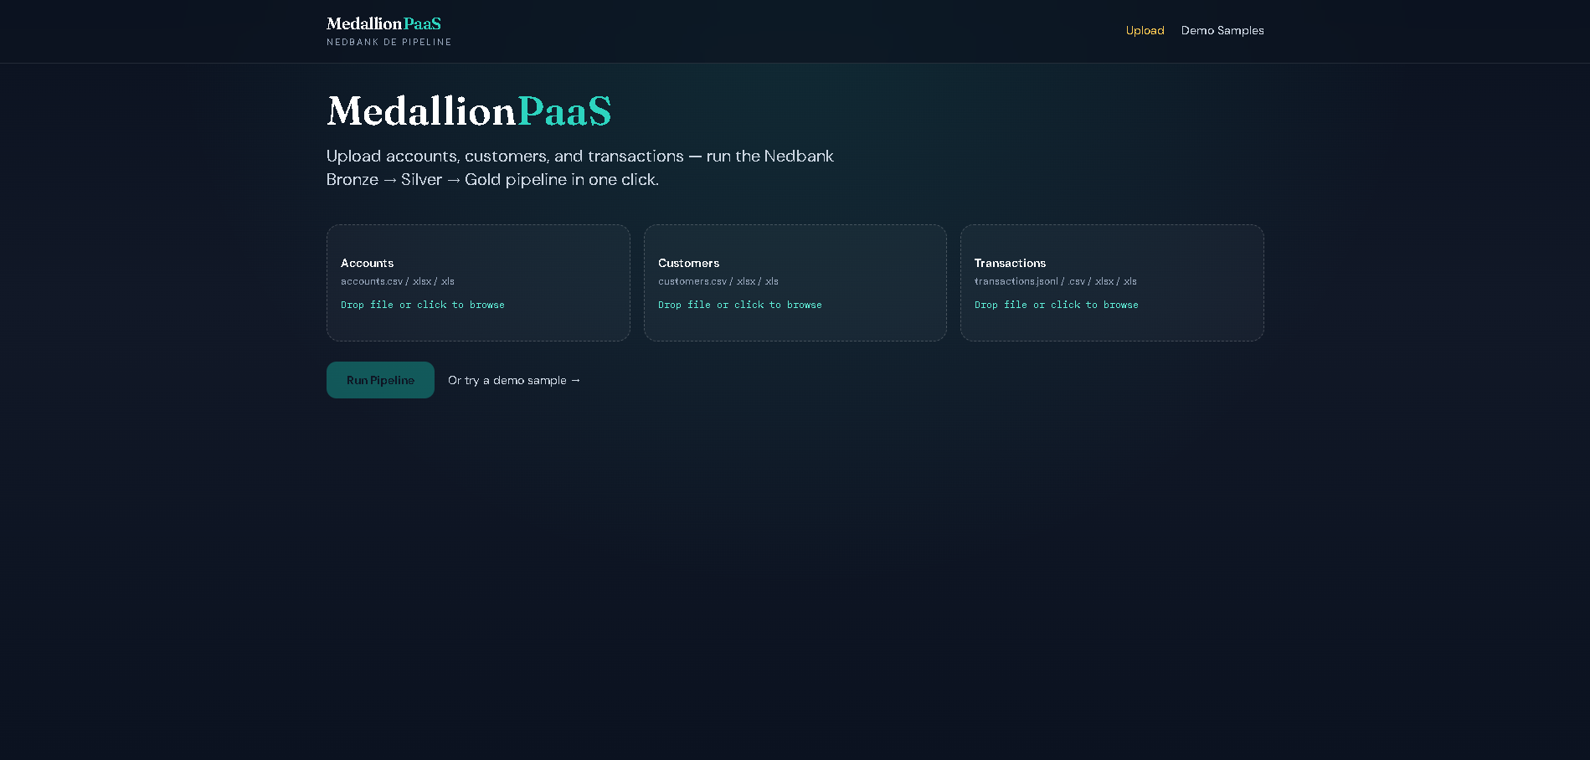Image resolution: width=1590 pixels, height=760 pixels.
Task: Click the Run Pipeline button
Action: tap(380, 380)
